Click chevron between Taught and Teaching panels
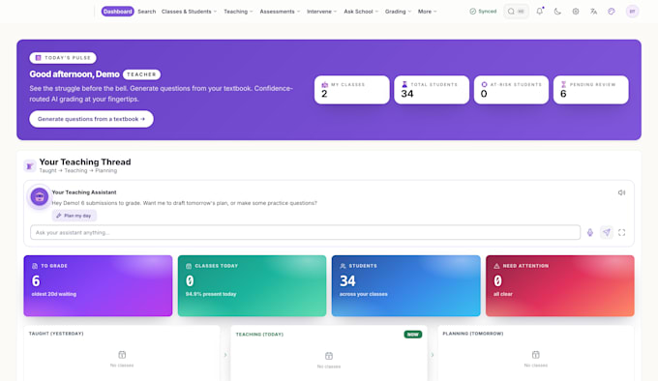The height and width of the screenshot is (381, 658). (225, 355)
